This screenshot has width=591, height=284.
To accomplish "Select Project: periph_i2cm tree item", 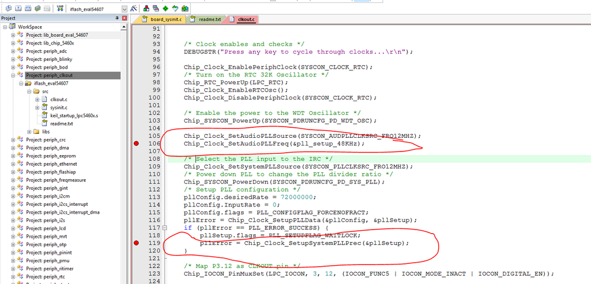I will click(x=47, y=196).
